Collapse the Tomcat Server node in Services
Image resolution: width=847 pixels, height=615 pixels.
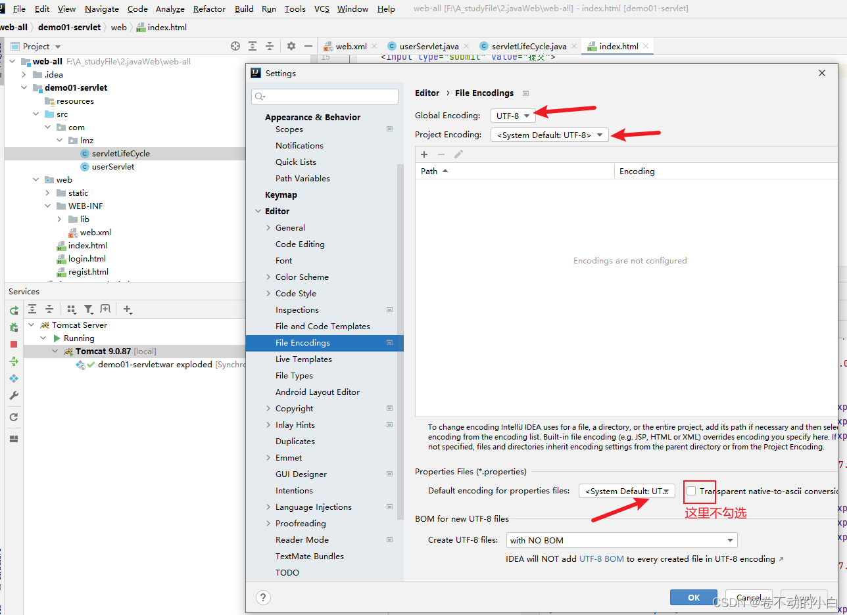(32, 325)
